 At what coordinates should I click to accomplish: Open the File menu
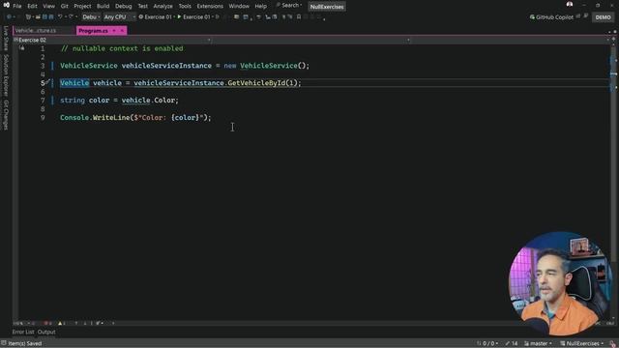17,6
